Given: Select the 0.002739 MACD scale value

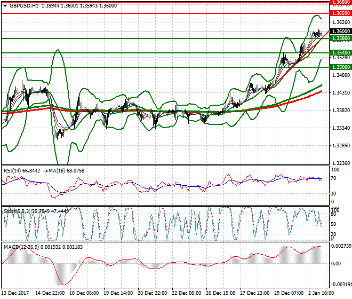Looking at the screenshot, I should pos(341,246).
